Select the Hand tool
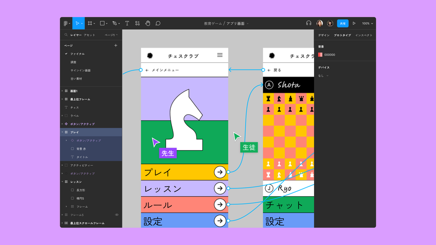Image resolution: width=436 pixels, height=245 pixels. (148, 23)
